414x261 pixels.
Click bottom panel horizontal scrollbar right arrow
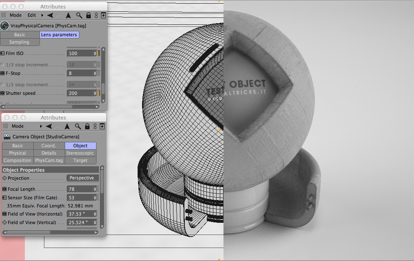pyautogui.click(x=96, y=232)
